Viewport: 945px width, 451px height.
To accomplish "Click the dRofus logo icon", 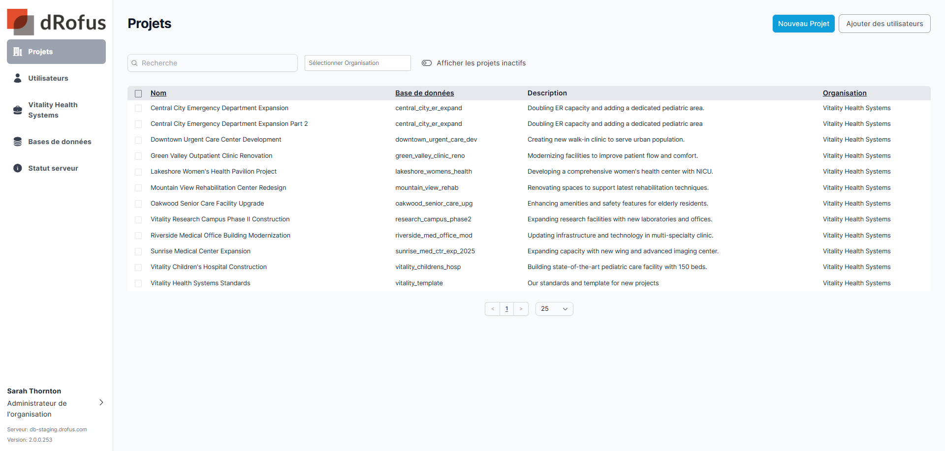I will (21, 22).
